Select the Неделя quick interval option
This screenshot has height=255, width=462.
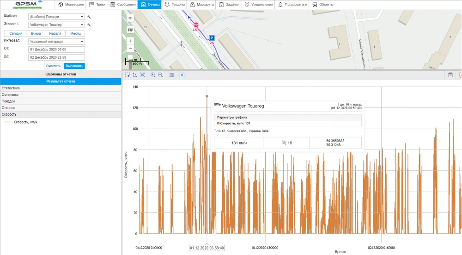[55, 33]
